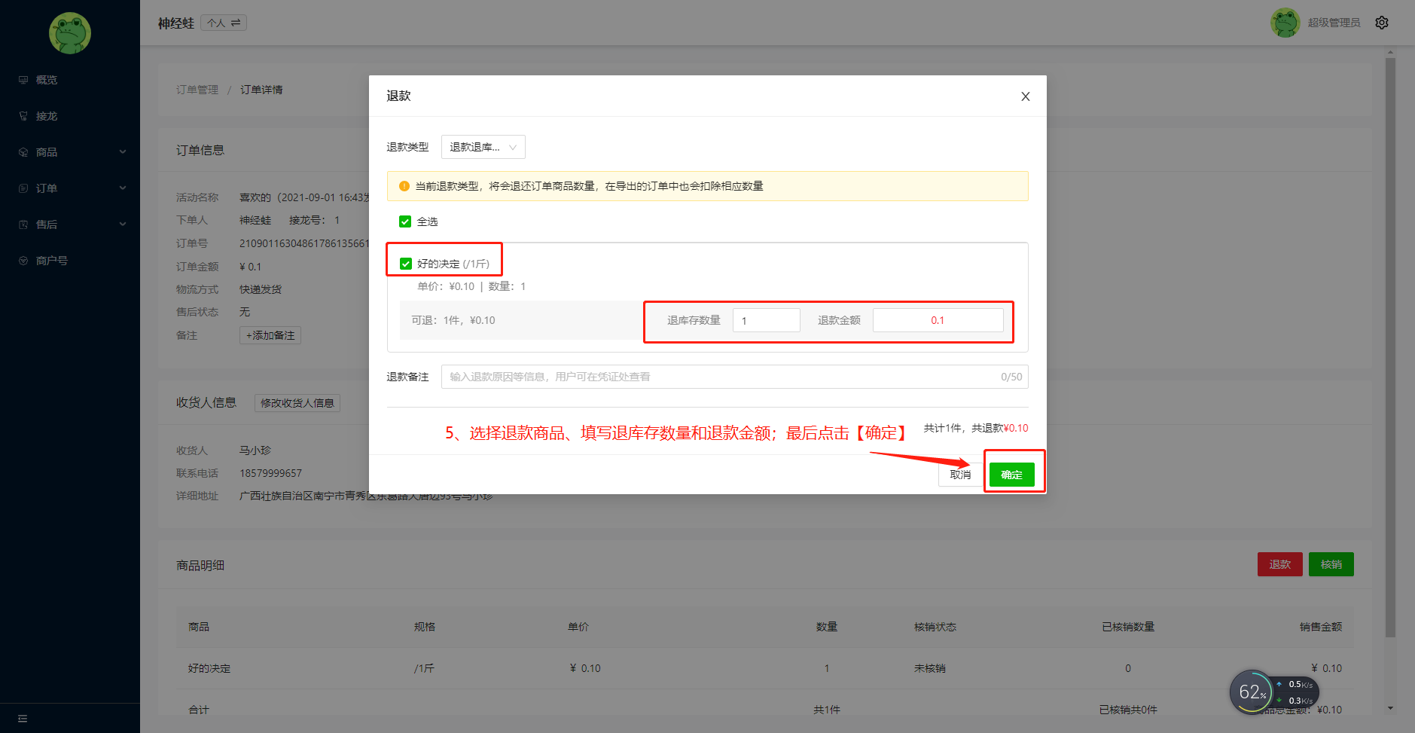
Task: Click the page vertical scrollbar
Action: point(1390,347)
